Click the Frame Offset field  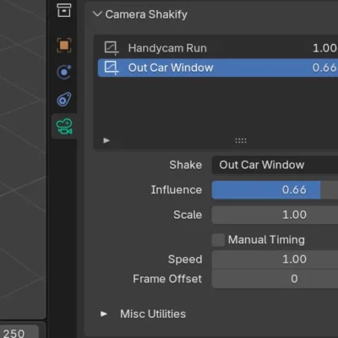pos(275,279)
